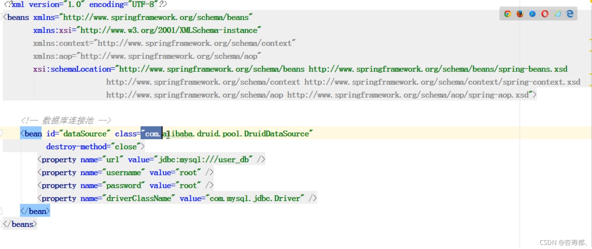This screenshot has width=592, height=249.
Task: Click the spring-context.xsd URL
Action: coord(442,82)
